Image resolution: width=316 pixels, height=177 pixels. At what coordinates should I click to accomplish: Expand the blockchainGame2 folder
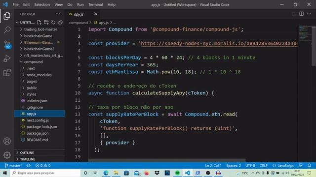coord(39,49)
